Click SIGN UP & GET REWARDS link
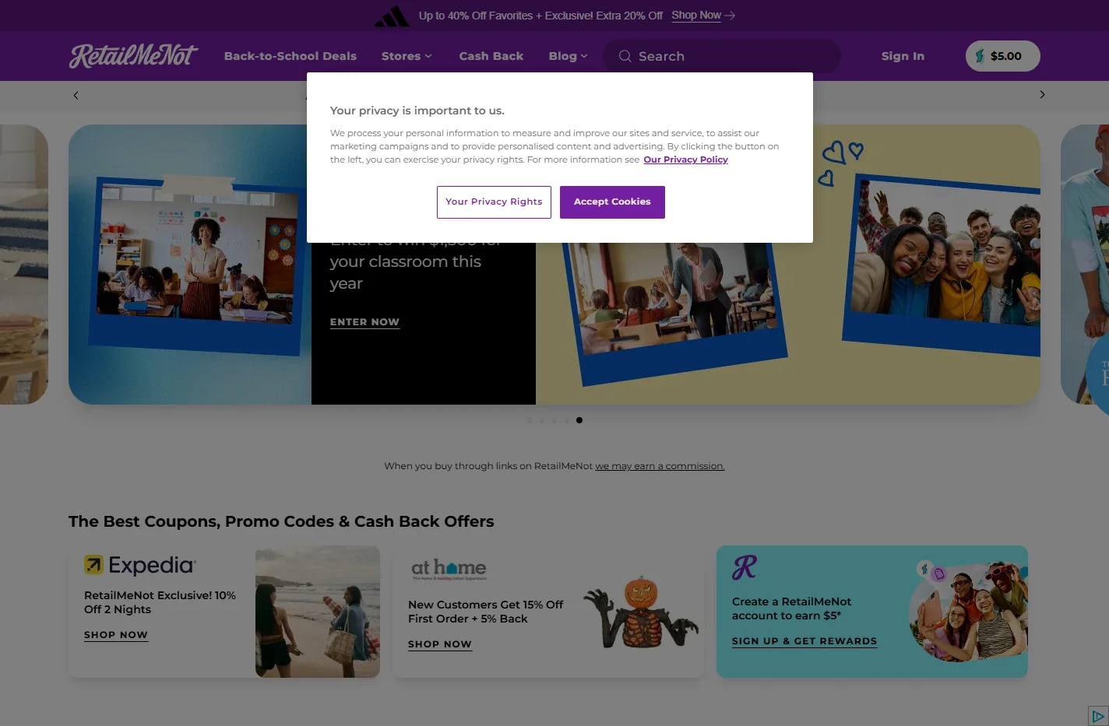The width and height of the screenshot is (1109, 726). [x=804, y=641]
